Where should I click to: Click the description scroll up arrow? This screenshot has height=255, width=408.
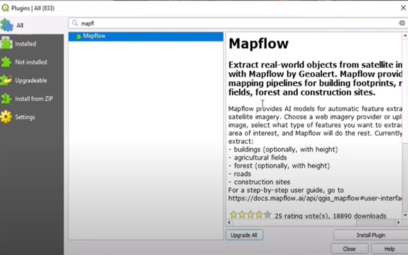pyautogui.click(x=405, y=35)
